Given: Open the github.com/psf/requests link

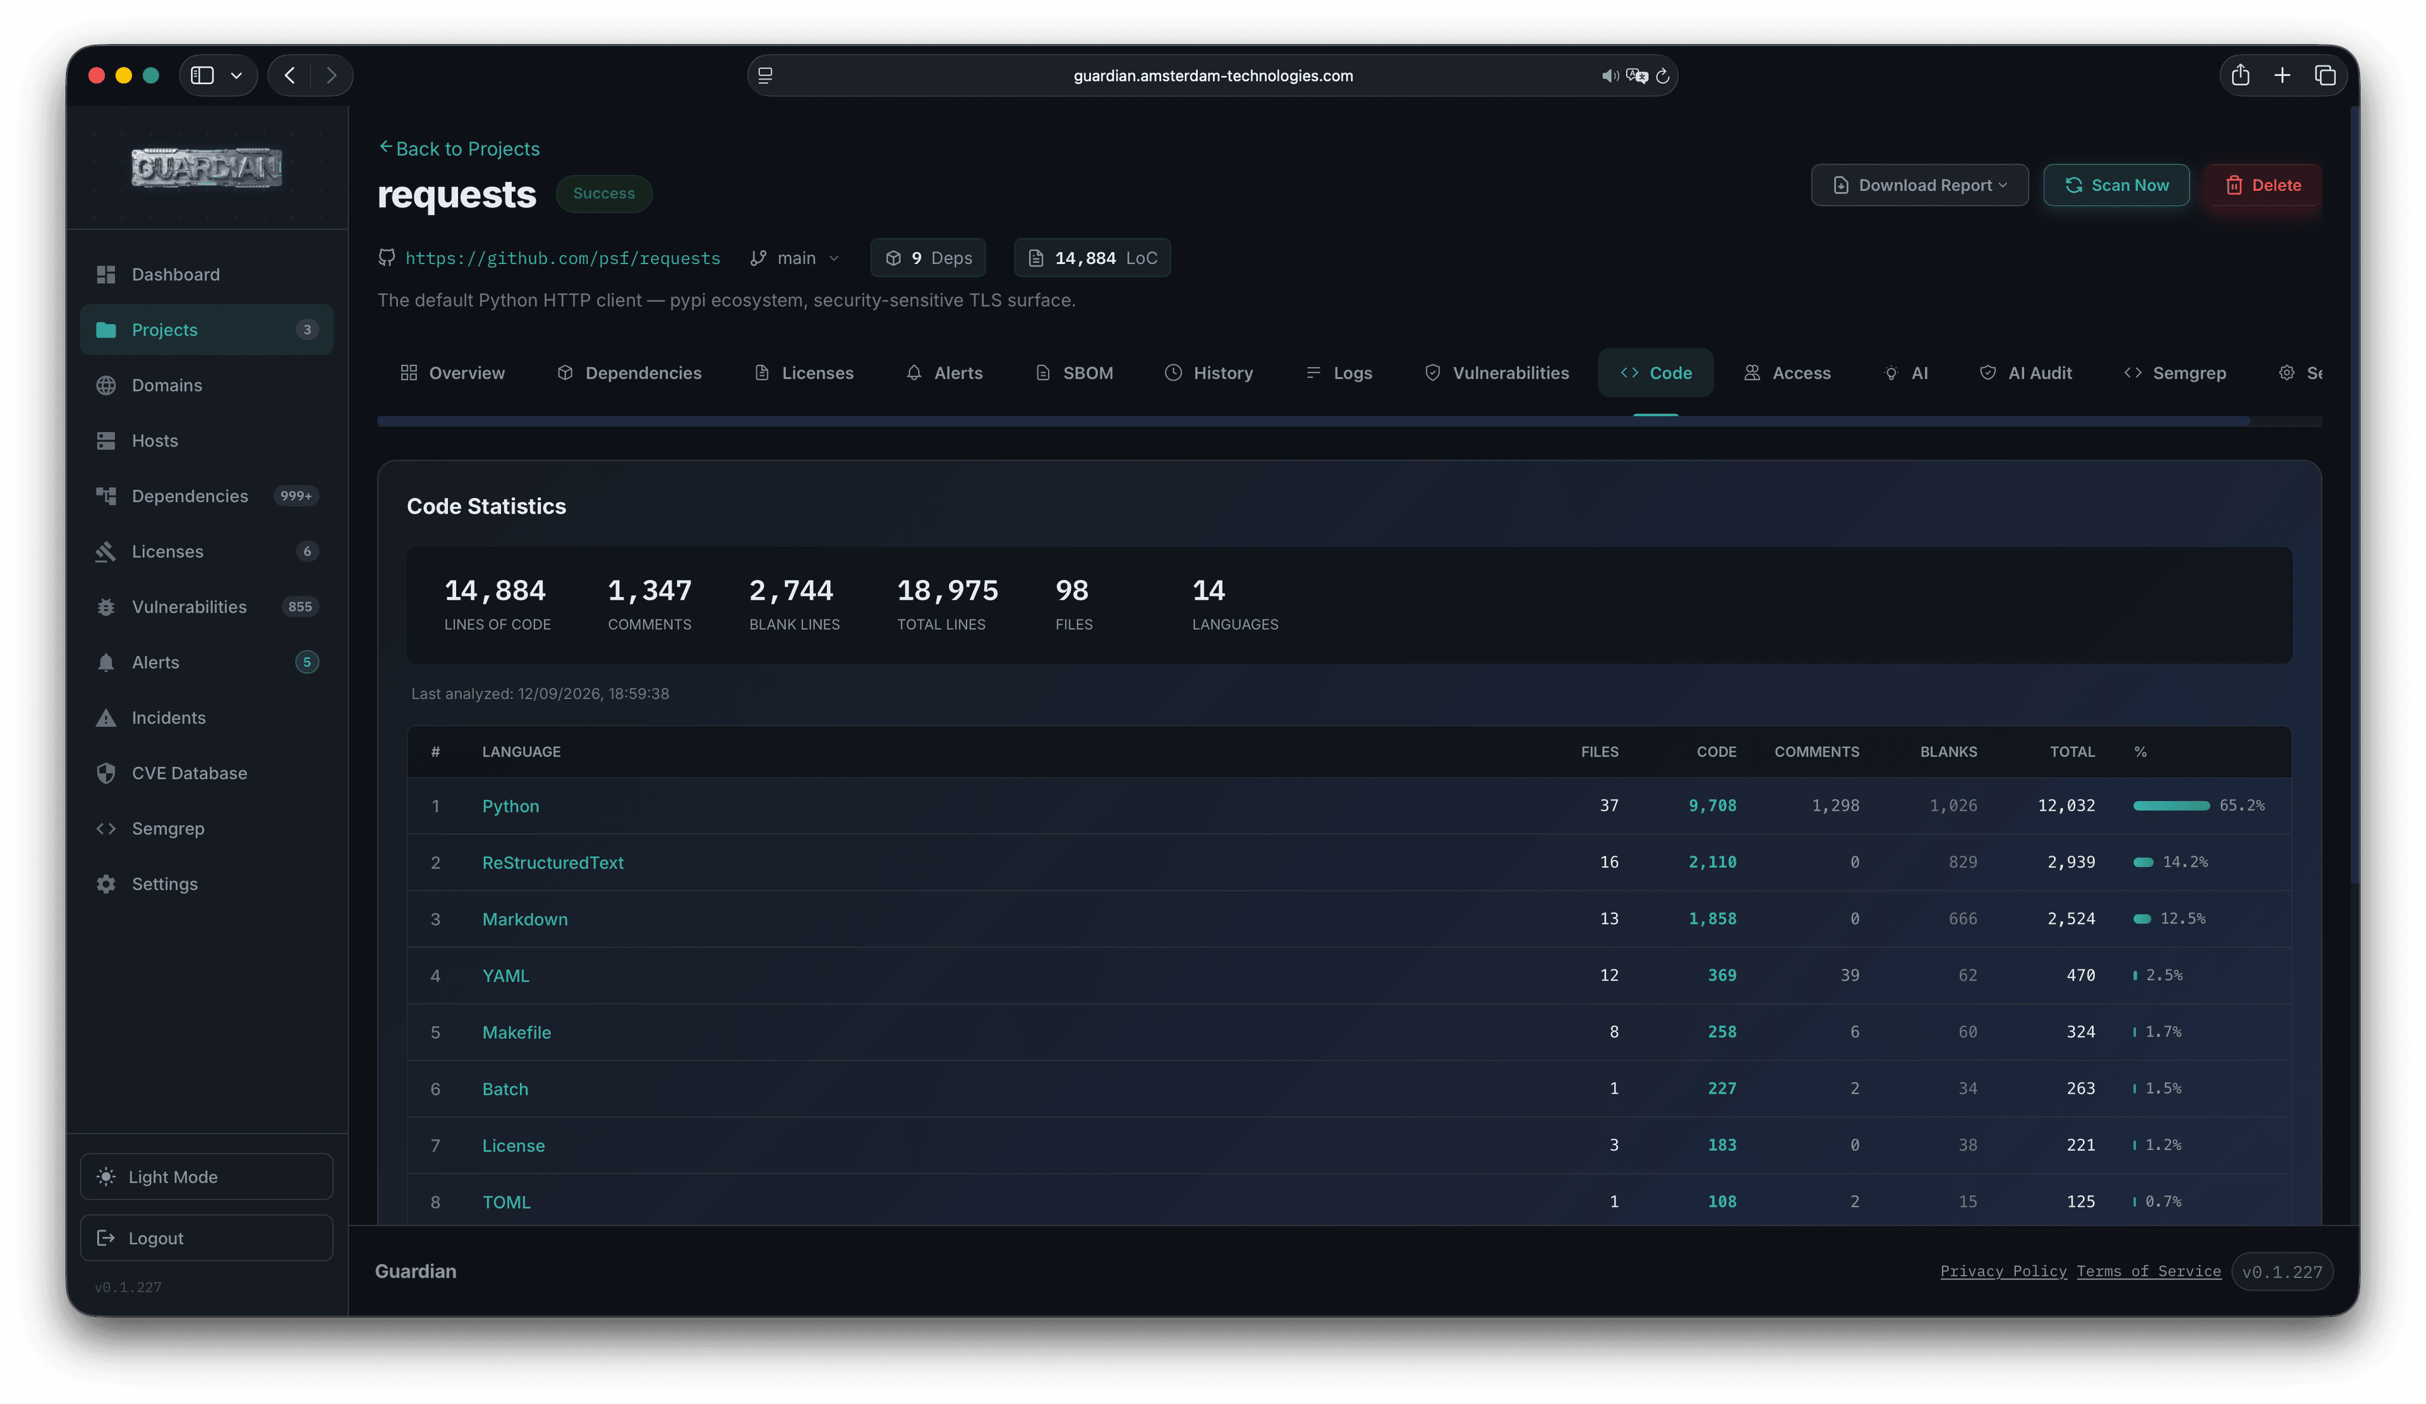Looking at the screenshot, I should 562,258.
